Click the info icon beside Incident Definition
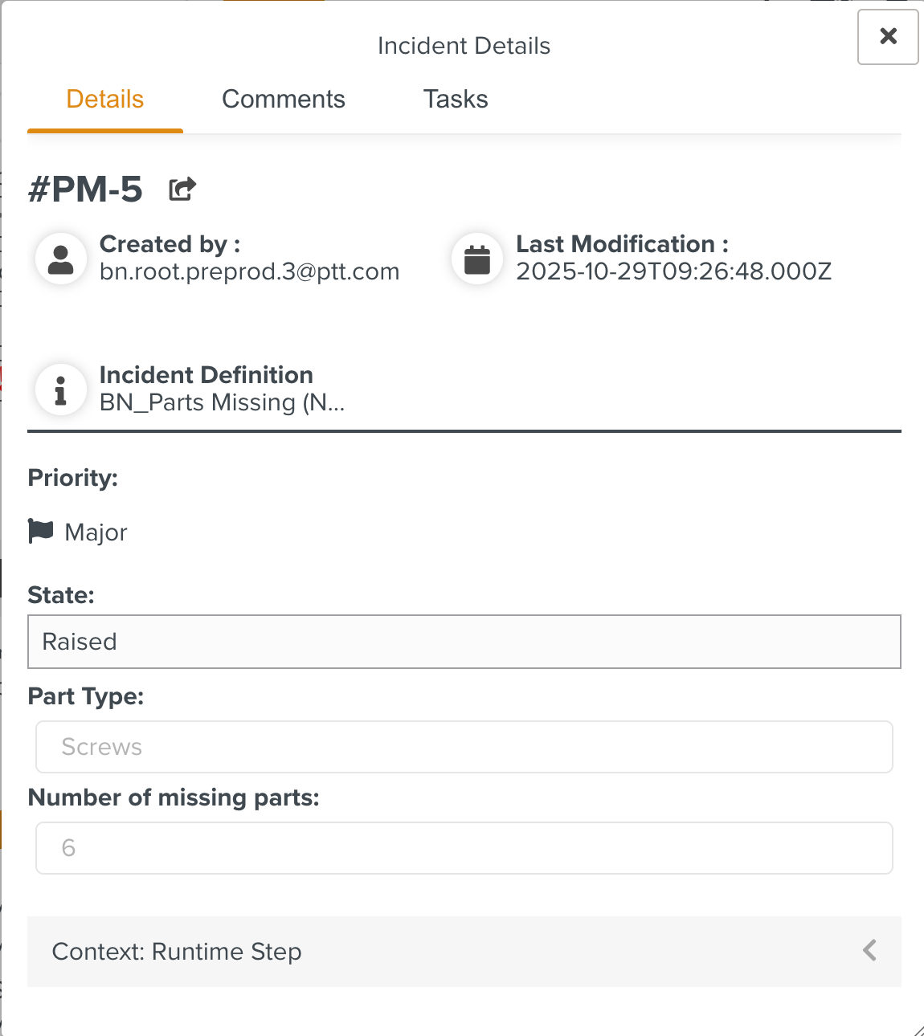 61,390
